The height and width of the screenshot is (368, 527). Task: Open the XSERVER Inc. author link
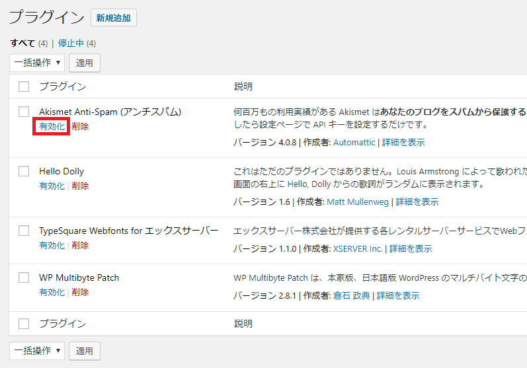click(358, 249)
